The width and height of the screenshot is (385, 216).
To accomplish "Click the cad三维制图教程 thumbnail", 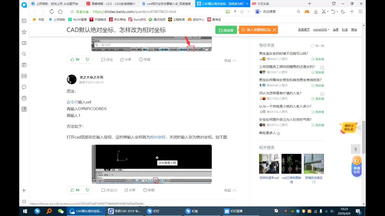I will [291, 163].
